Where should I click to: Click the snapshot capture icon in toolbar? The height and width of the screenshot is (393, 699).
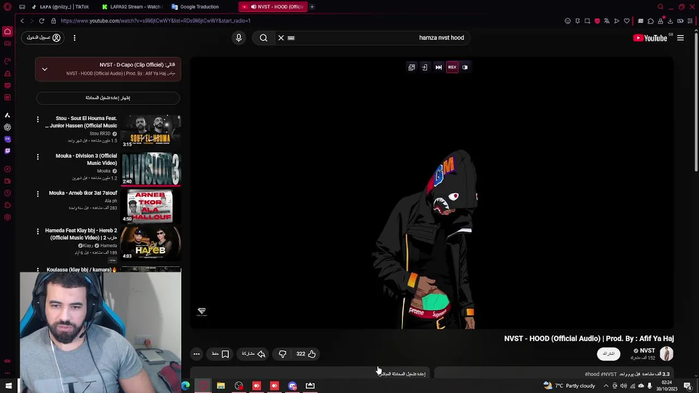[587, 21]
